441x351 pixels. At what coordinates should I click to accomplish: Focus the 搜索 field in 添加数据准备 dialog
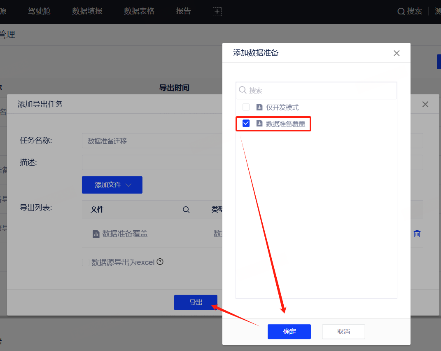point(321,90)
